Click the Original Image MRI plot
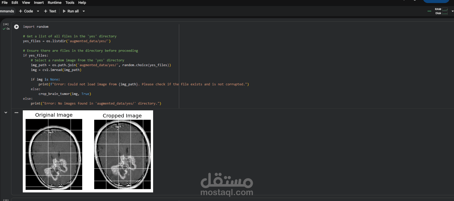This screenshot has height=201, width=454. pos(54,154)
